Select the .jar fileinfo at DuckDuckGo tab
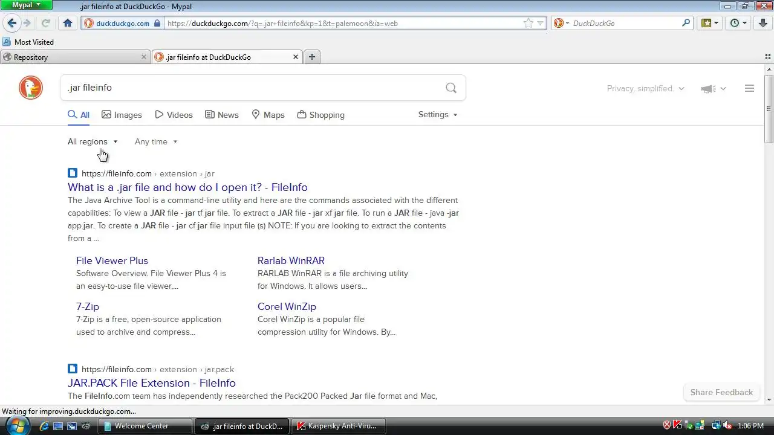This screenshot has width=774, height=435. 226,57
